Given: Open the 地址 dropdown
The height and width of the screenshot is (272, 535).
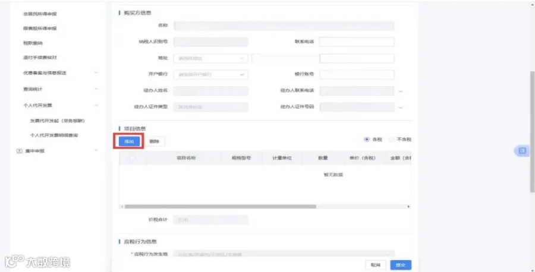Looking at the screenshot, I should coord(210,58).
